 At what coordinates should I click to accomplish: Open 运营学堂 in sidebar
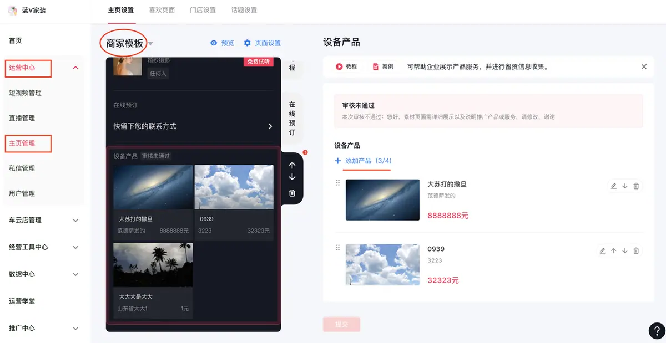(22, 301)
